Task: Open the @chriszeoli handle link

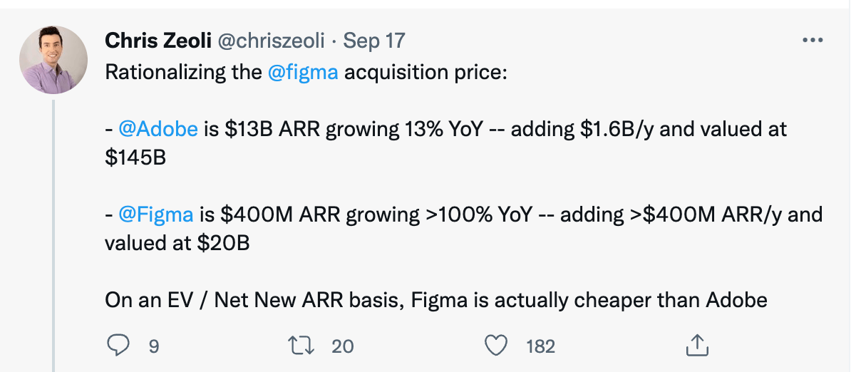Action: tap(272, 41)
